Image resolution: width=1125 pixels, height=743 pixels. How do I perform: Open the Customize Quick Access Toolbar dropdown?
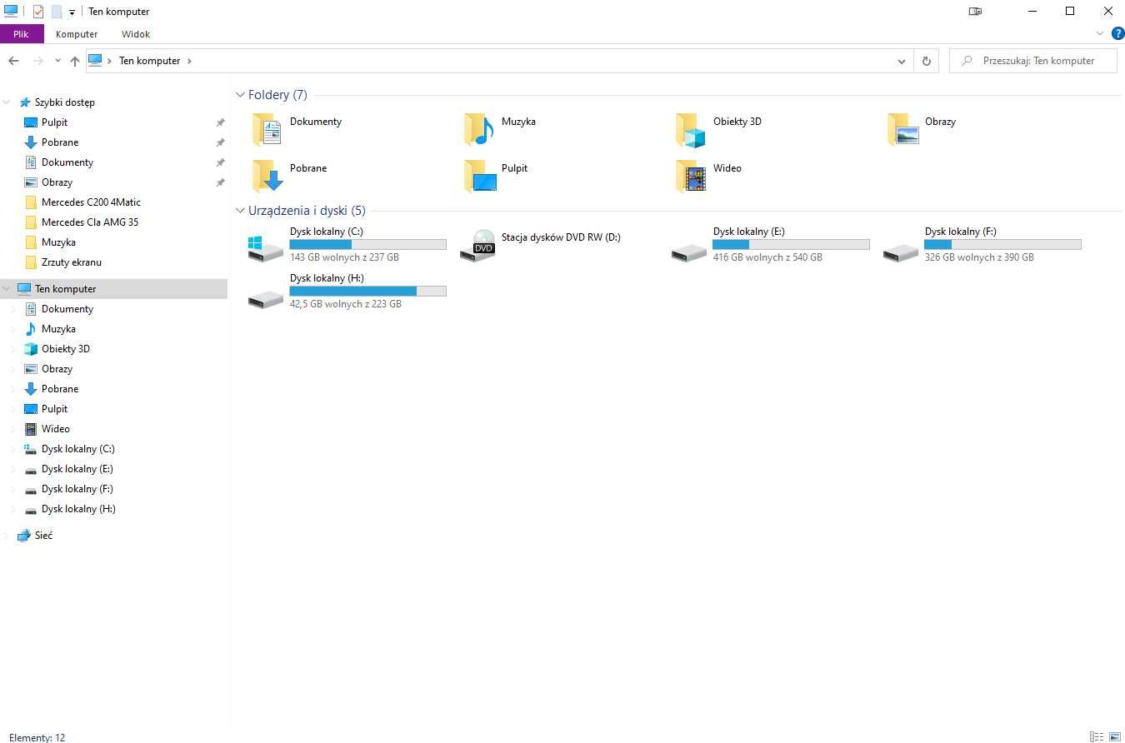click(72, 12)
